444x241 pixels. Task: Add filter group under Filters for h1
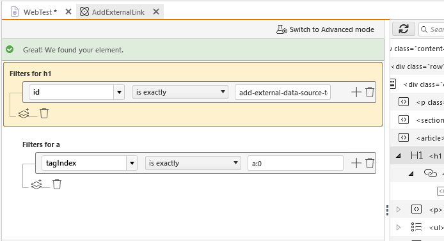[24, 113]
